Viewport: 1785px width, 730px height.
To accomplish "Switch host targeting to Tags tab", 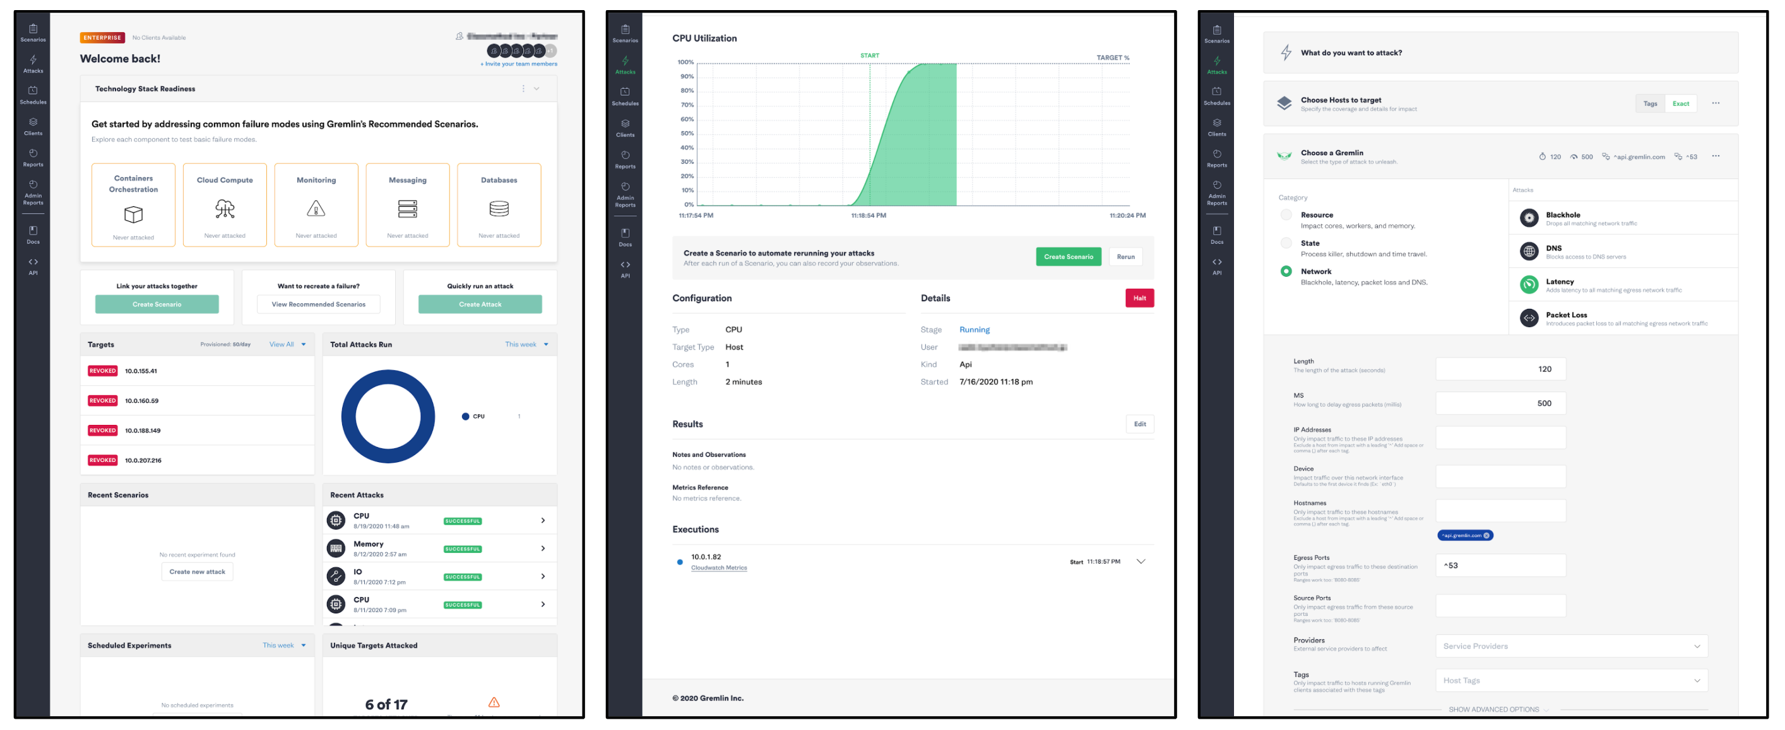I will point(1650,104).
